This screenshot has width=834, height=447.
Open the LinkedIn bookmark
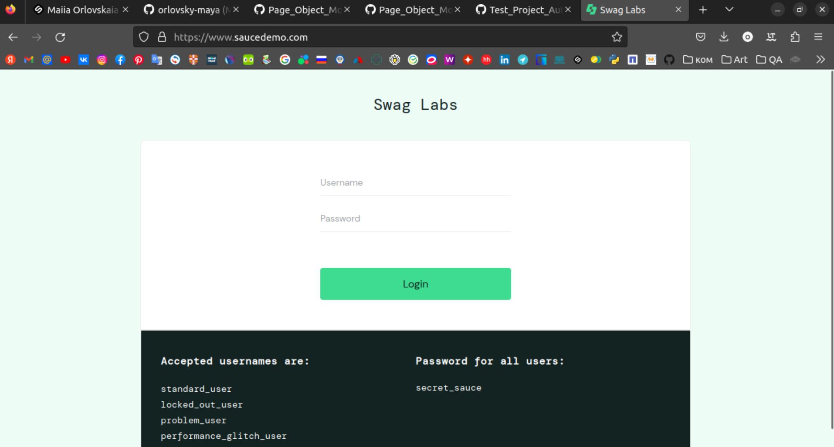(x=505, y=60)
